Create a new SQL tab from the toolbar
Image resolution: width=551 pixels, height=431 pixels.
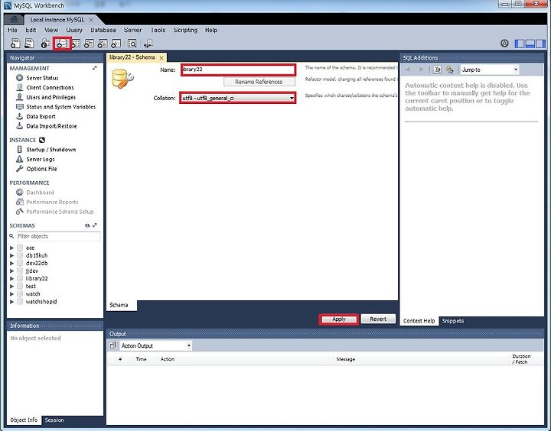15,43
